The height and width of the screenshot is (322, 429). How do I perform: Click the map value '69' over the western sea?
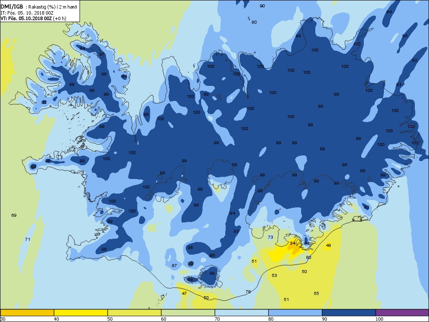coord(14,215)
